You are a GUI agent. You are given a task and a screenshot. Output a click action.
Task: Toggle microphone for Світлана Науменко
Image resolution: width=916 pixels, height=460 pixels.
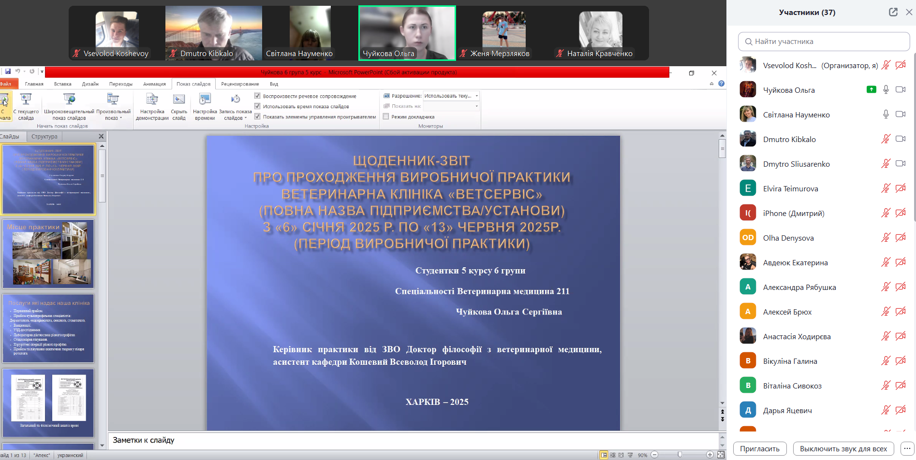click(886, 115)
